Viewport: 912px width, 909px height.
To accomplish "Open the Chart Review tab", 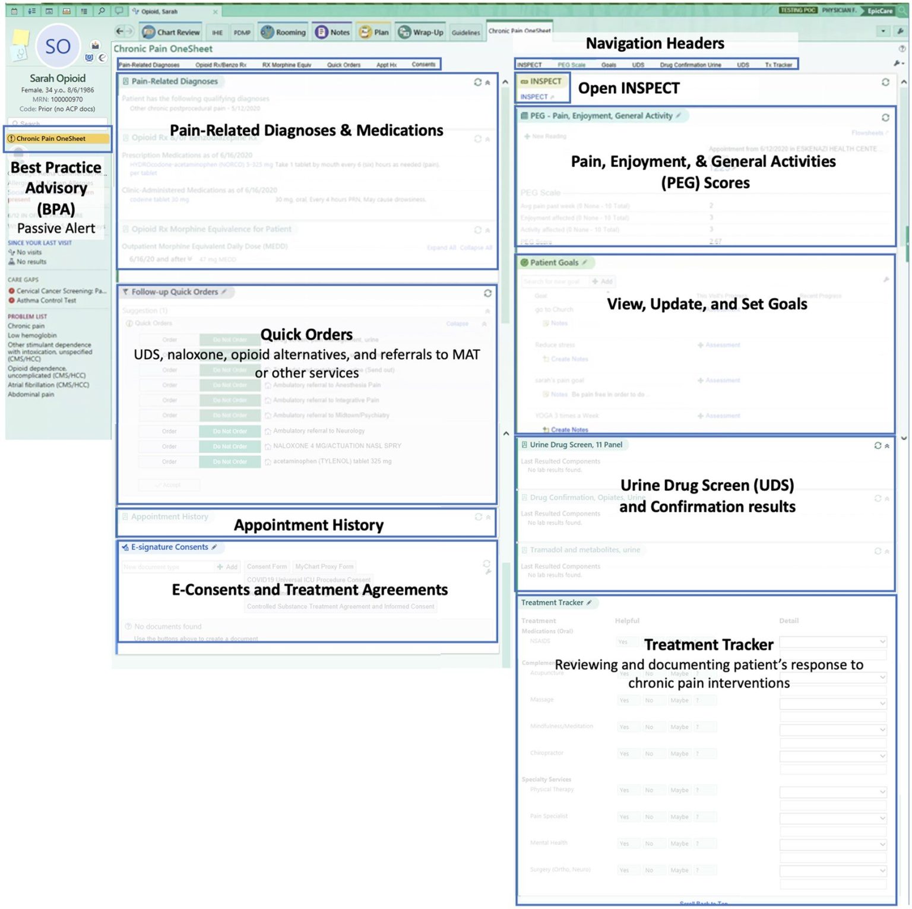I will [172, 32].
